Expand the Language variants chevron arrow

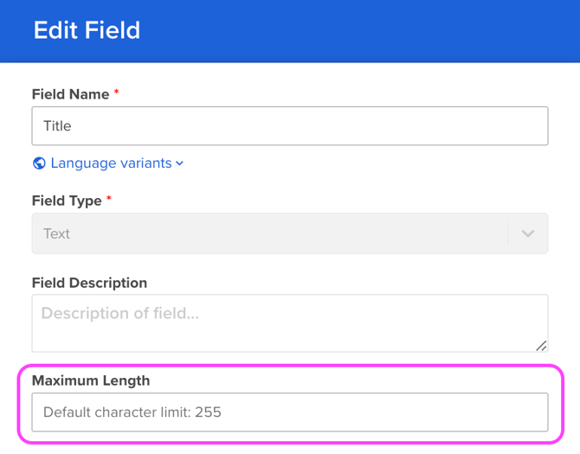(180, 163)
